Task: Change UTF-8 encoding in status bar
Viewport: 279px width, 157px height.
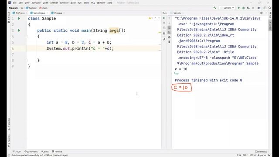Action: click(x=253, y=155)
